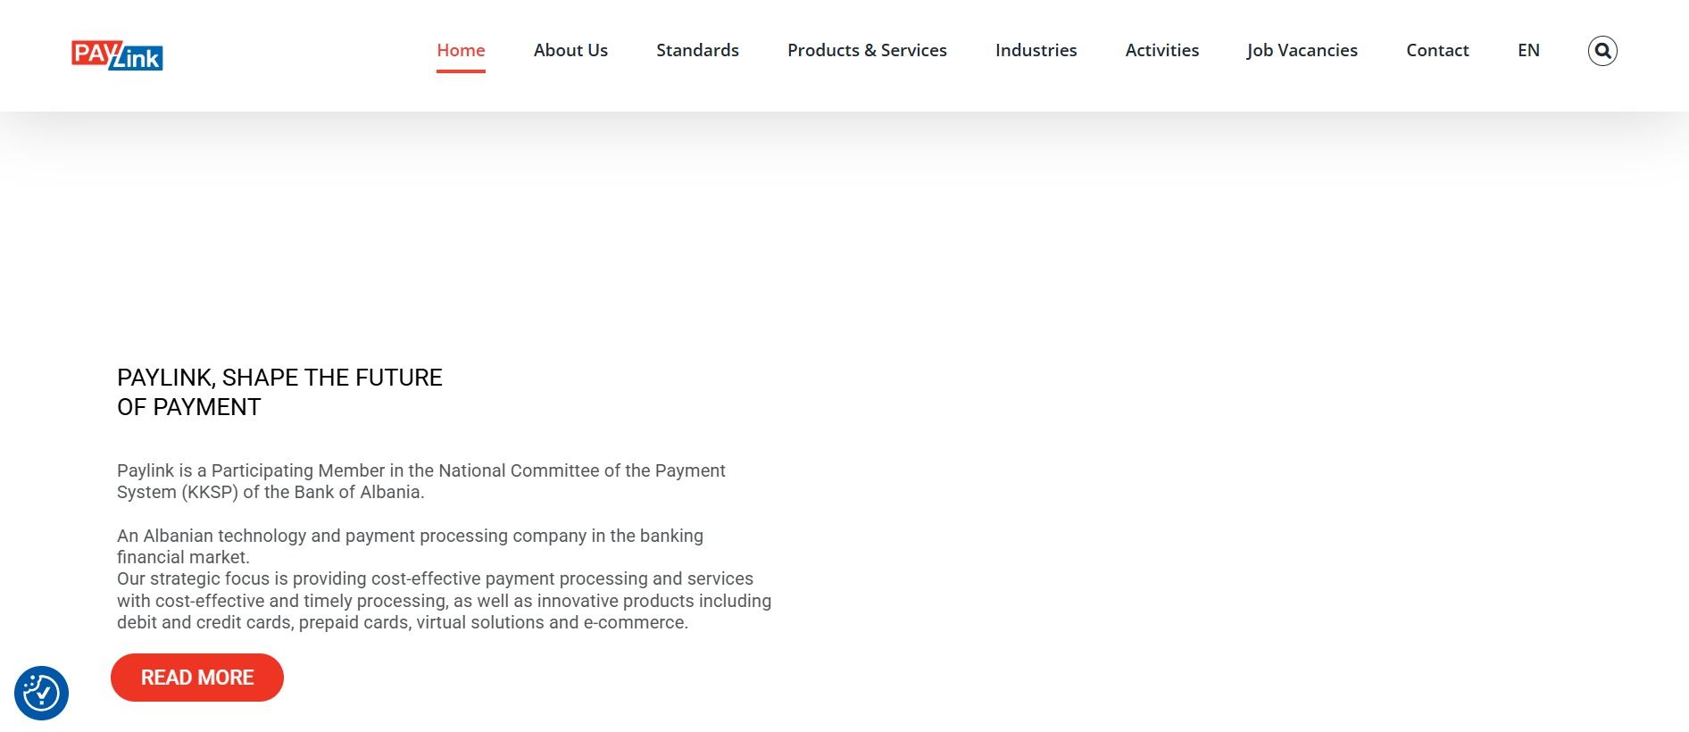Click the 'OF PAYMENT' heading line

(188, 407)
